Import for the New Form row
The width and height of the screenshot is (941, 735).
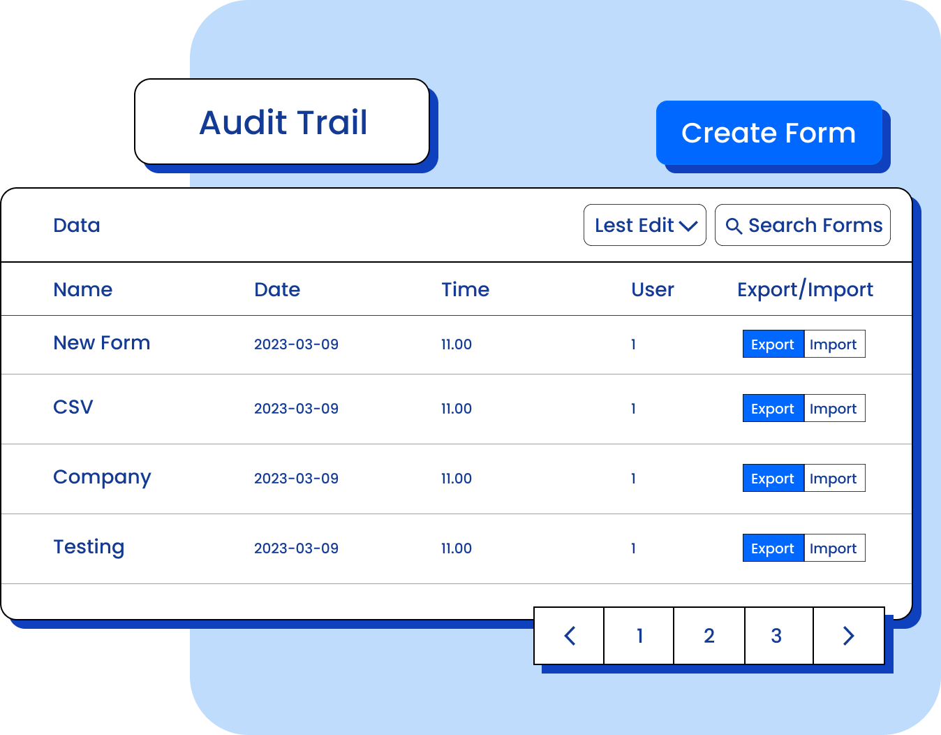click(834, 344)
